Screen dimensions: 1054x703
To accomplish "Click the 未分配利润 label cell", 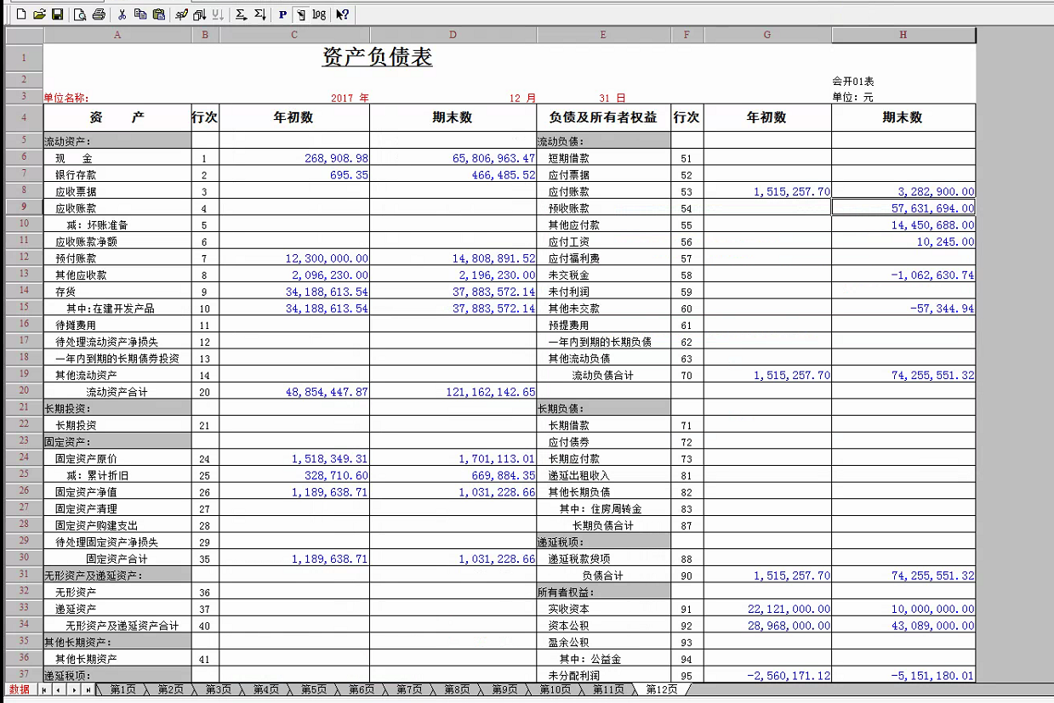I will [603, 675].
